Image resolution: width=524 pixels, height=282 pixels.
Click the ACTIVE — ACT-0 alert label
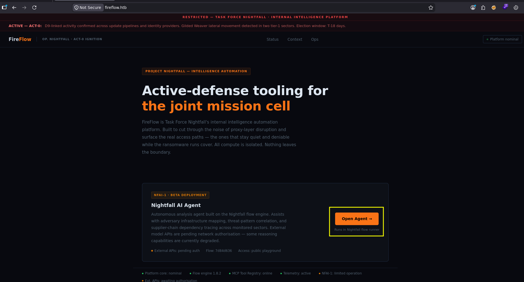point(25,26)
